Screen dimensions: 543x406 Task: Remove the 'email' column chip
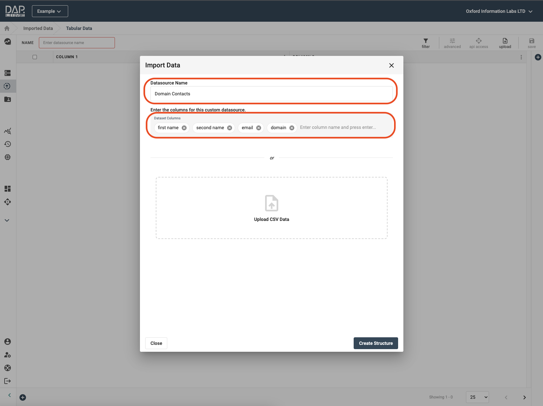(258, 128)
